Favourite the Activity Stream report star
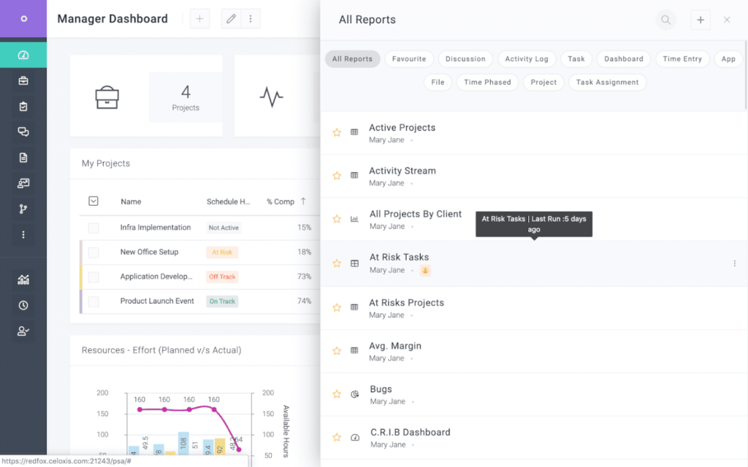This screenshot has width=748, height=467. point(337,175)
